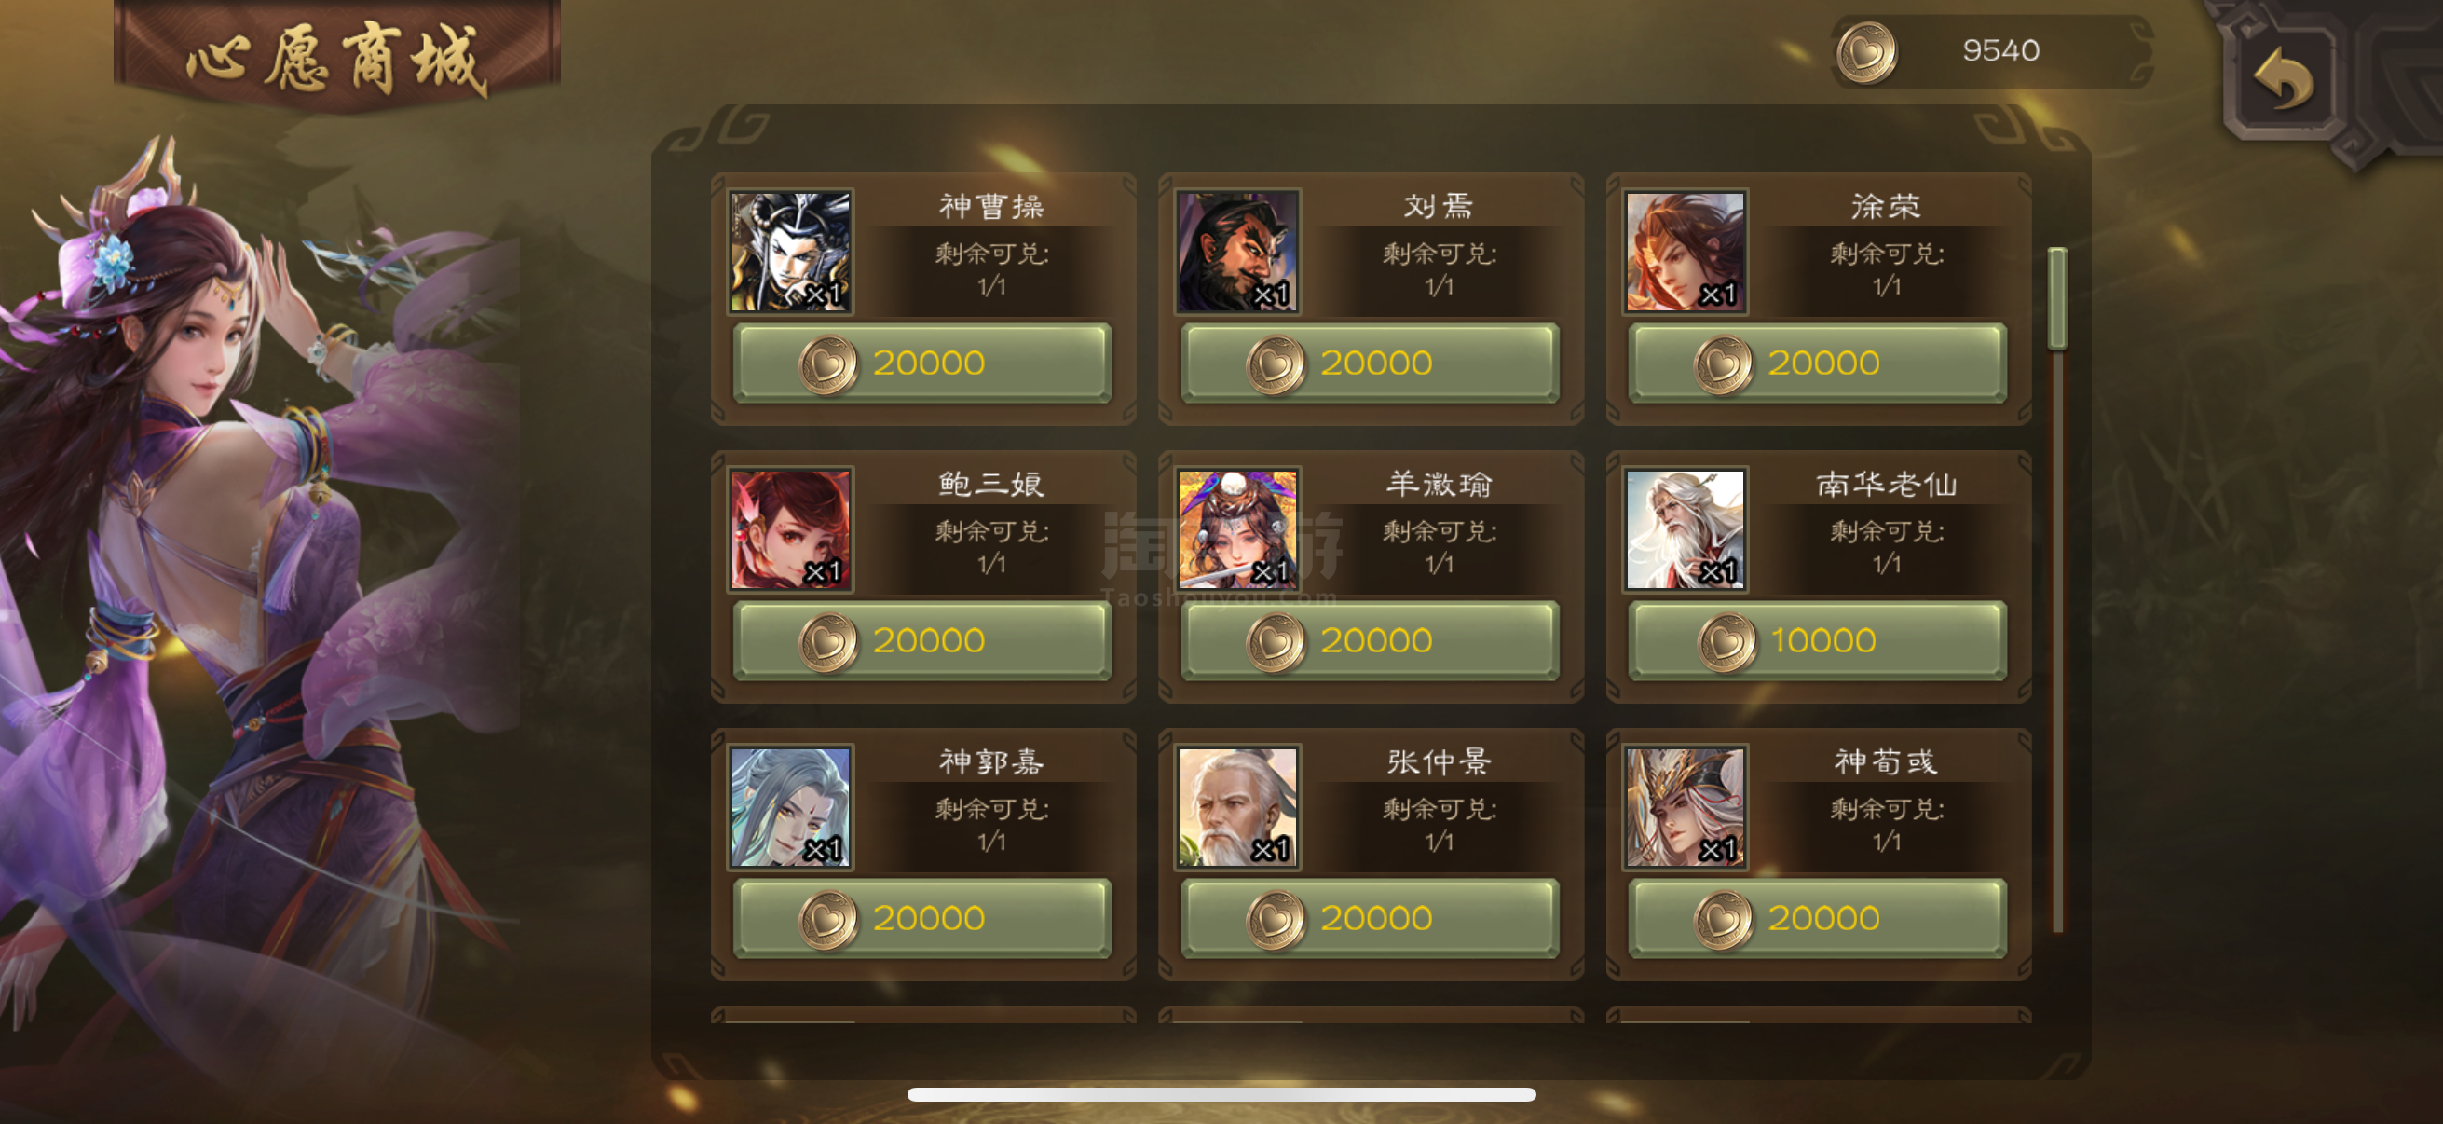The image size is (2443, 1124).
Task: Select the 羊徽瑜 hero portrait
Action: point(1237,530)
